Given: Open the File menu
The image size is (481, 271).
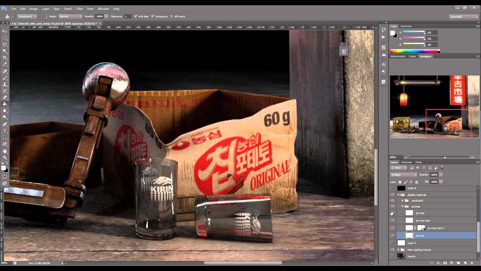Looking at the screenshot, I should (x=14, y=9).
